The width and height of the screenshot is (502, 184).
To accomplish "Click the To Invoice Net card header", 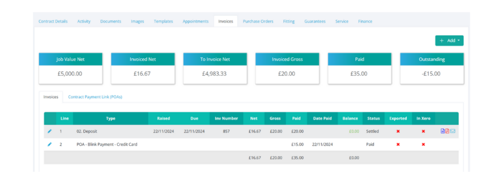I will (x=215, y=59).
